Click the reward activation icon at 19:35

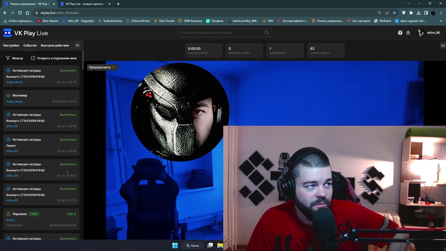8,70
